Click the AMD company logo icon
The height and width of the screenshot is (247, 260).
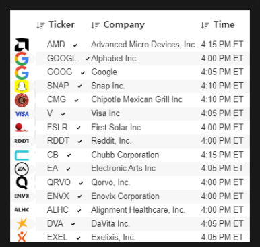[22, 45]
